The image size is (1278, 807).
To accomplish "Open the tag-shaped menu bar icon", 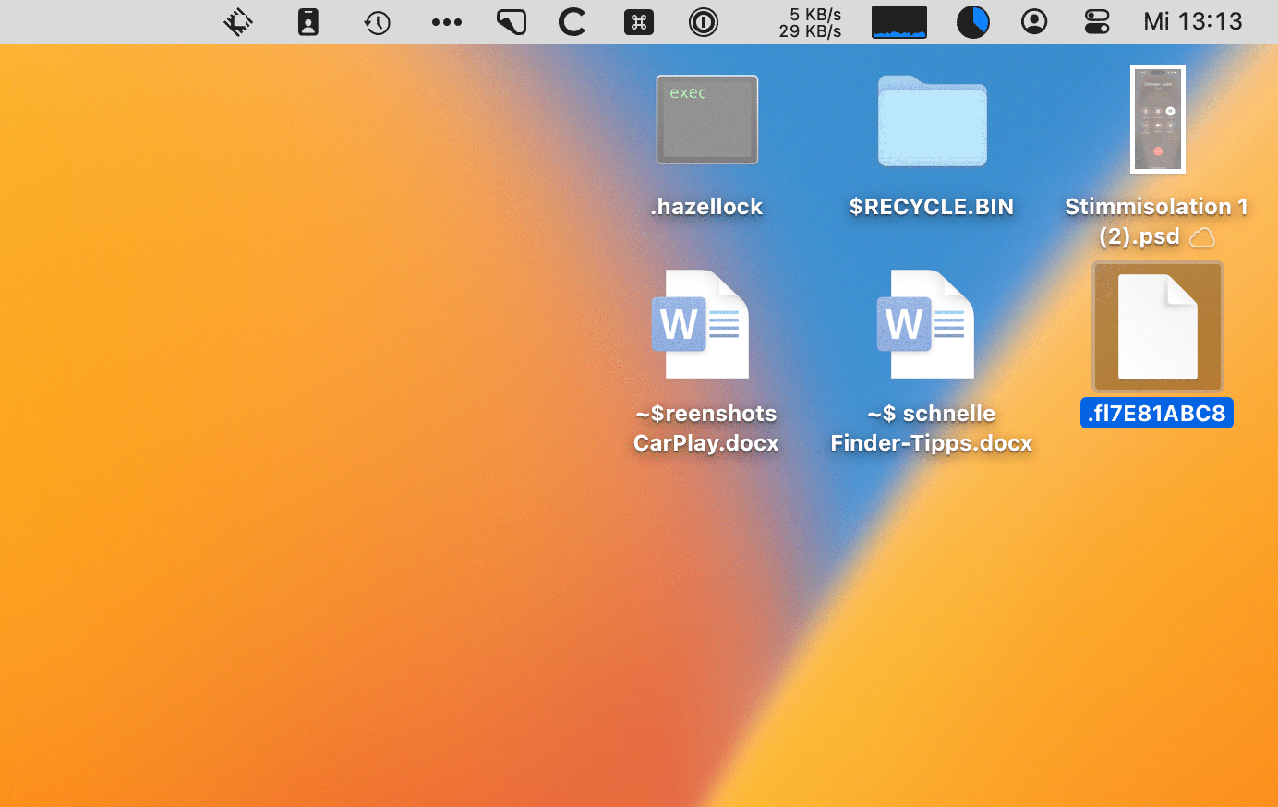I will click(512, 22).
